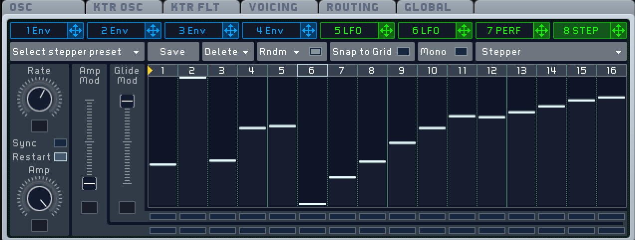635x240 pixels.
Task: Open the 6 LFO modulation page
Action: tap(427, 30)
